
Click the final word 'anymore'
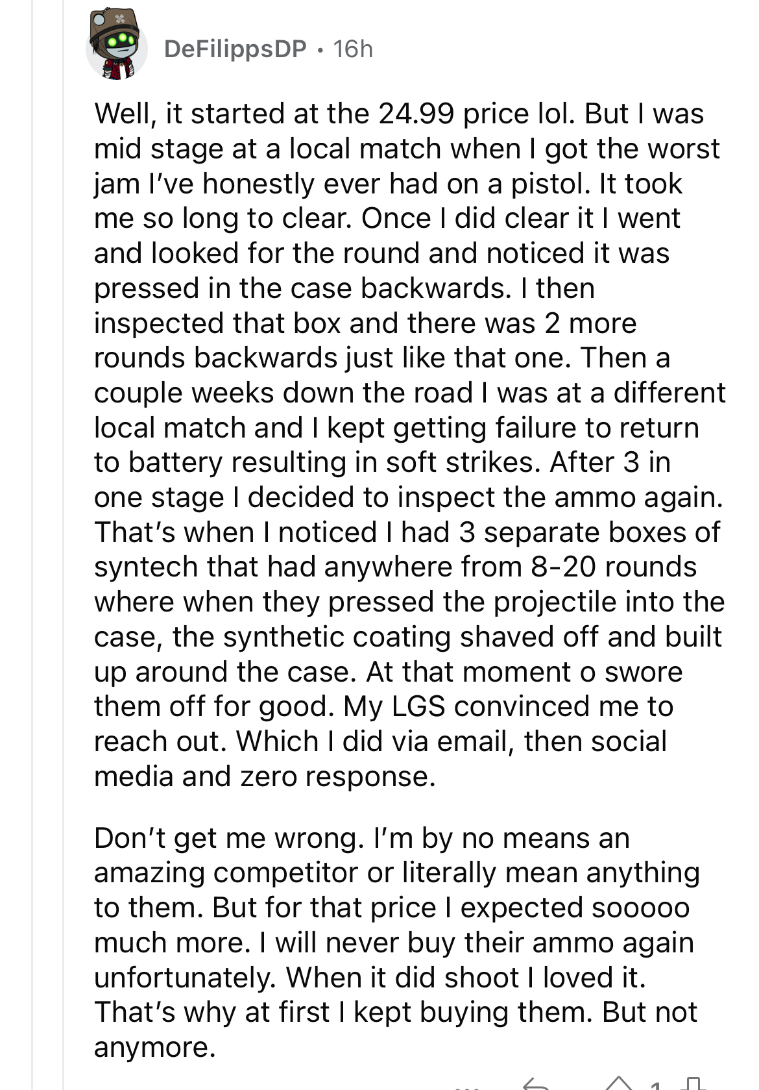[154, 1047]
